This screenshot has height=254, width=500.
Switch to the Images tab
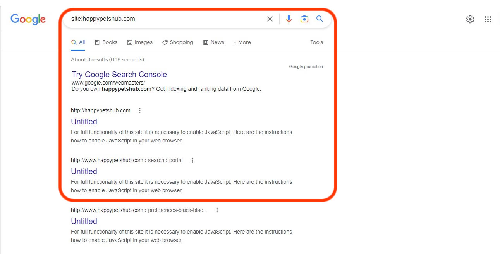(140, 42)
